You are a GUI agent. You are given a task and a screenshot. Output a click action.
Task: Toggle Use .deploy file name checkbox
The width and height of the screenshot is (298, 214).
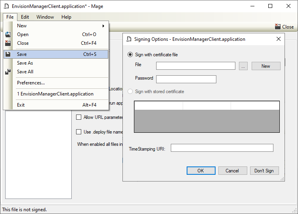point(78,132)
